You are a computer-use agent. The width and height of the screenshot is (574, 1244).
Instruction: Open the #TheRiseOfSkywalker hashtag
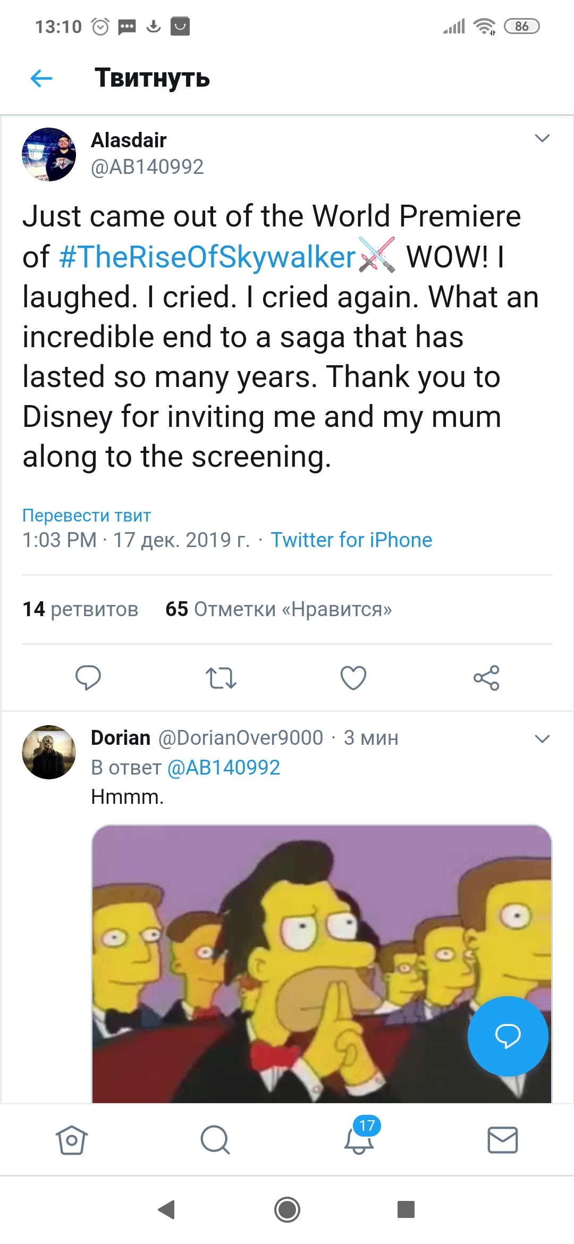coord(207,257)
